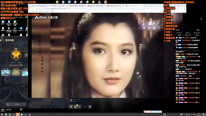
Task: Open the G taskbar app
Action: (x=26, y=114)
